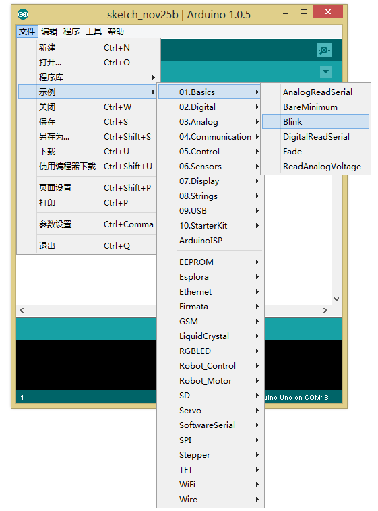The width and height of the screenshot is (378, 511).
Task: Expand the 程序库 submenu
Action: point(87,78)
